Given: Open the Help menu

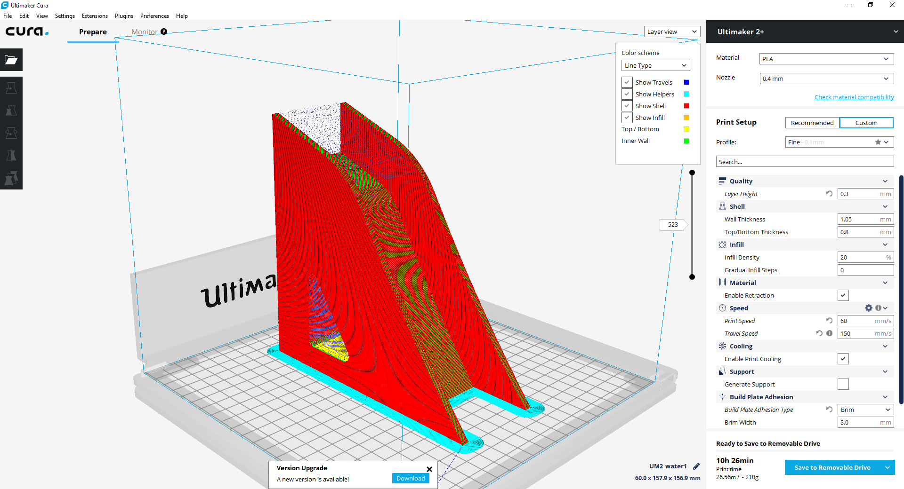Looking at the screenshot, I should [x=182, y=16].
